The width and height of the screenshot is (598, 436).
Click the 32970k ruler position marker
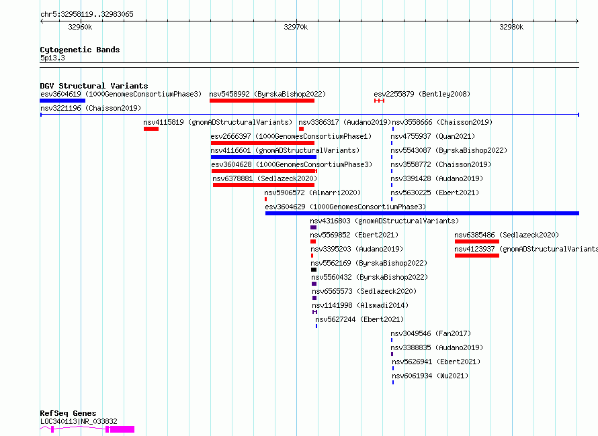[x=296, y=27]
